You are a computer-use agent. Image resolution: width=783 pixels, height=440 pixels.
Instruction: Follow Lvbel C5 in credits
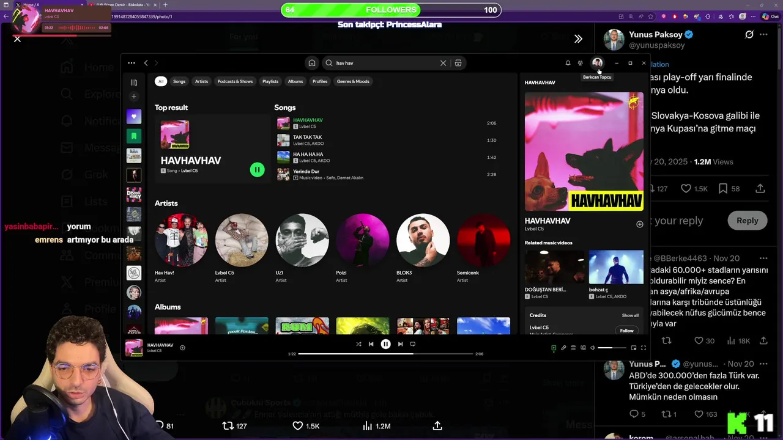tap(627, 331)
